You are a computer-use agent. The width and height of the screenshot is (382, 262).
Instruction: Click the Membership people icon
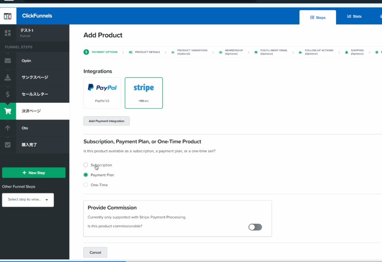[220, 52]
